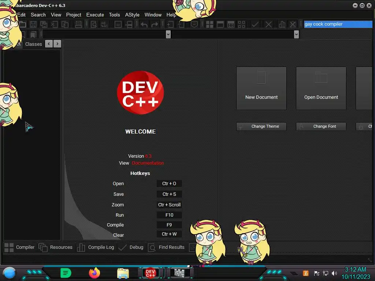The image size is (375, 281).
Task: Click the Redo arrow icon
Action: tap(155, 25)
